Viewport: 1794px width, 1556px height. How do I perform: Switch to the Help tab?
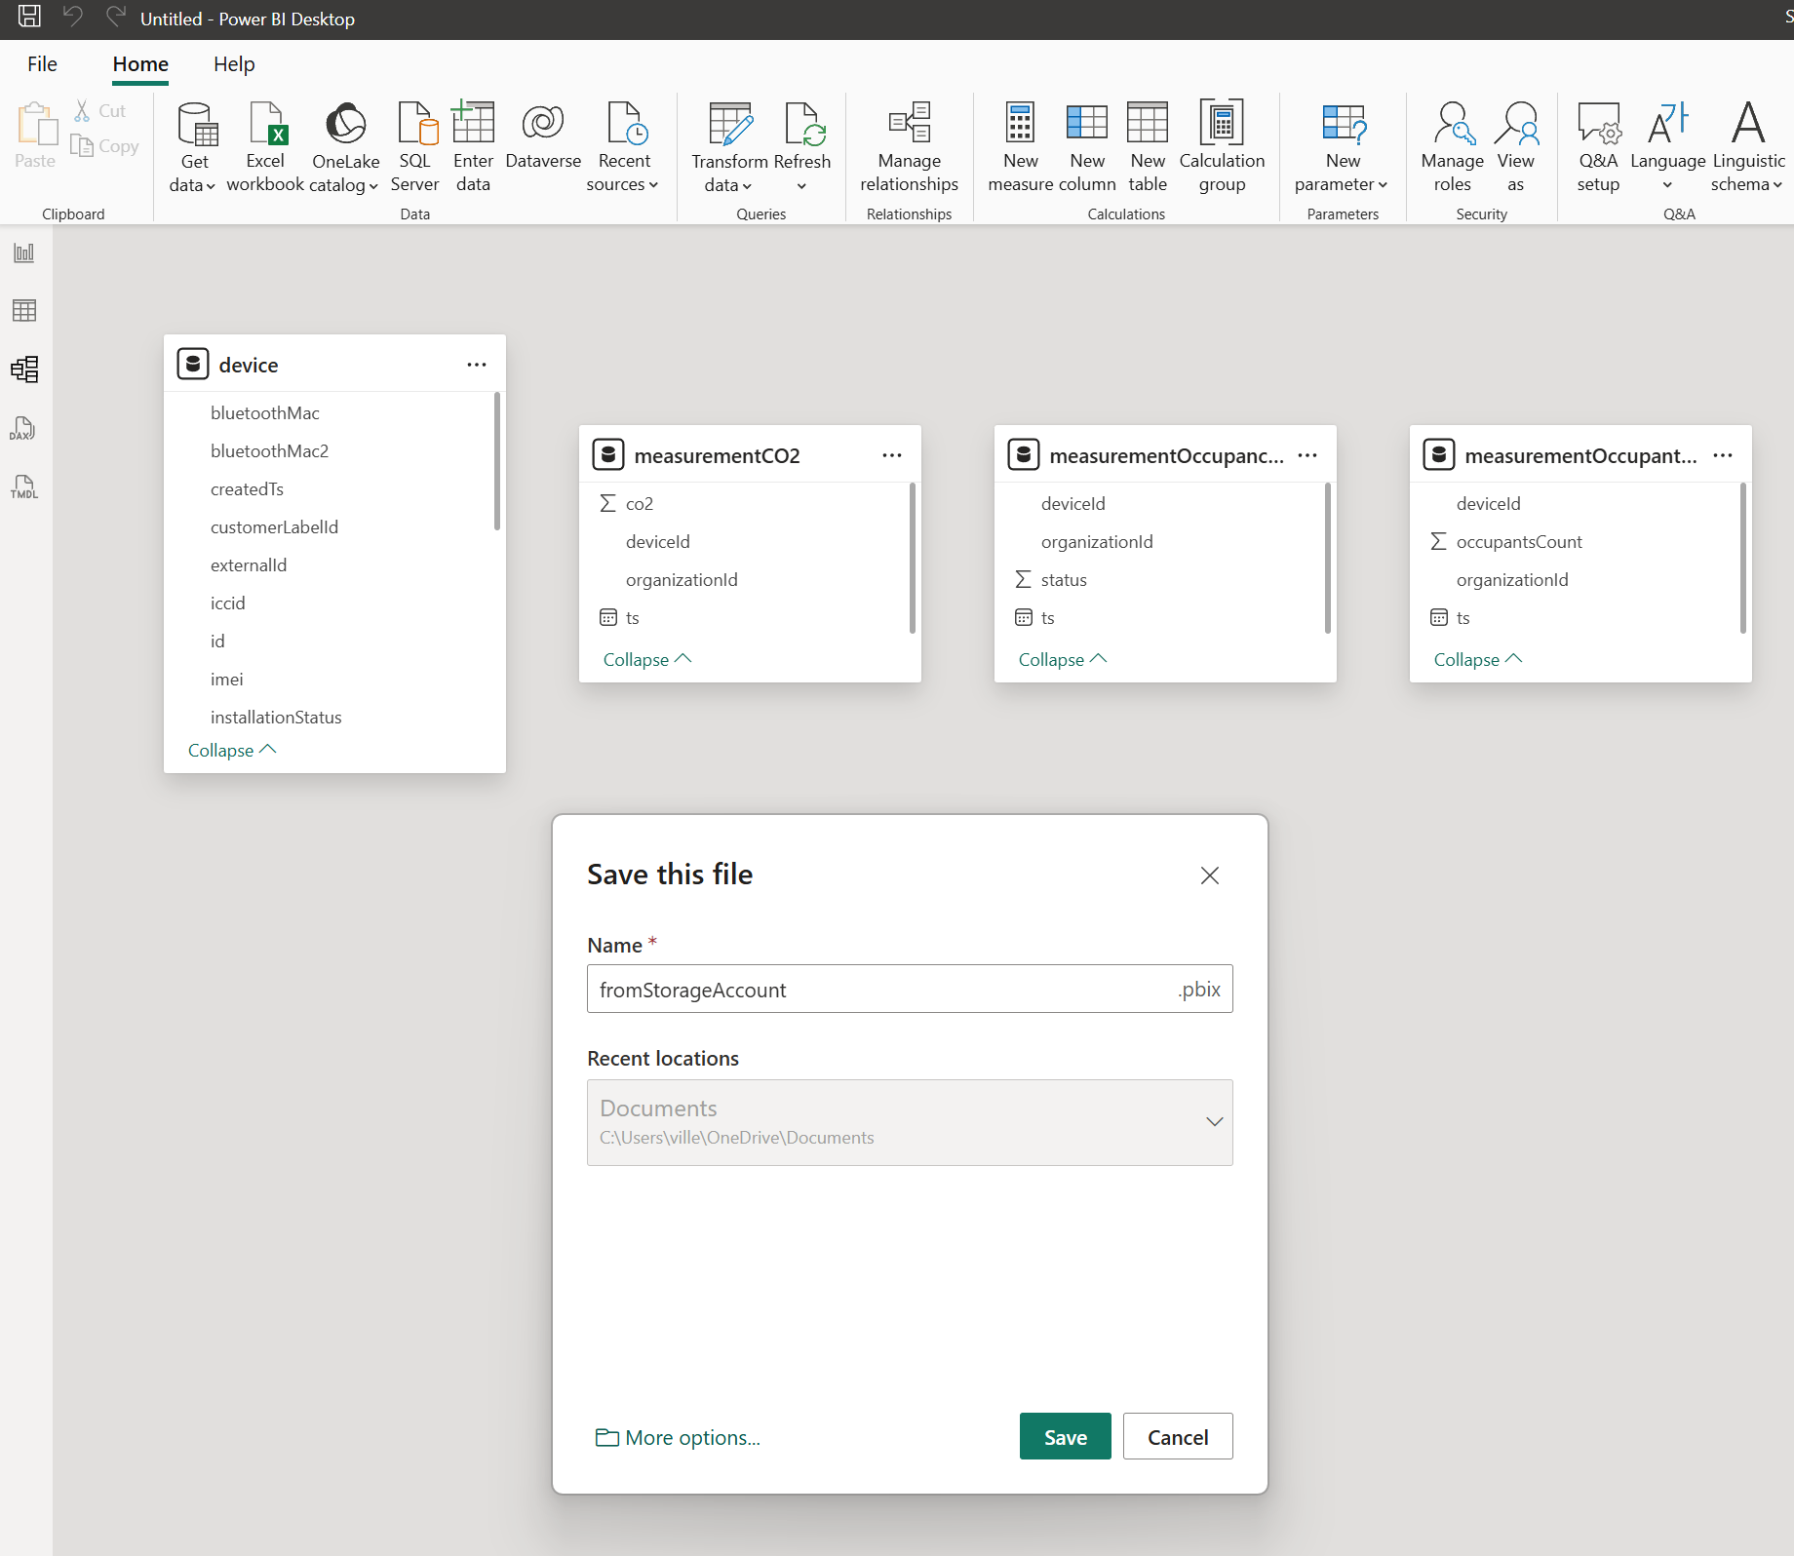pyautogui.click(x=234, y=64)
